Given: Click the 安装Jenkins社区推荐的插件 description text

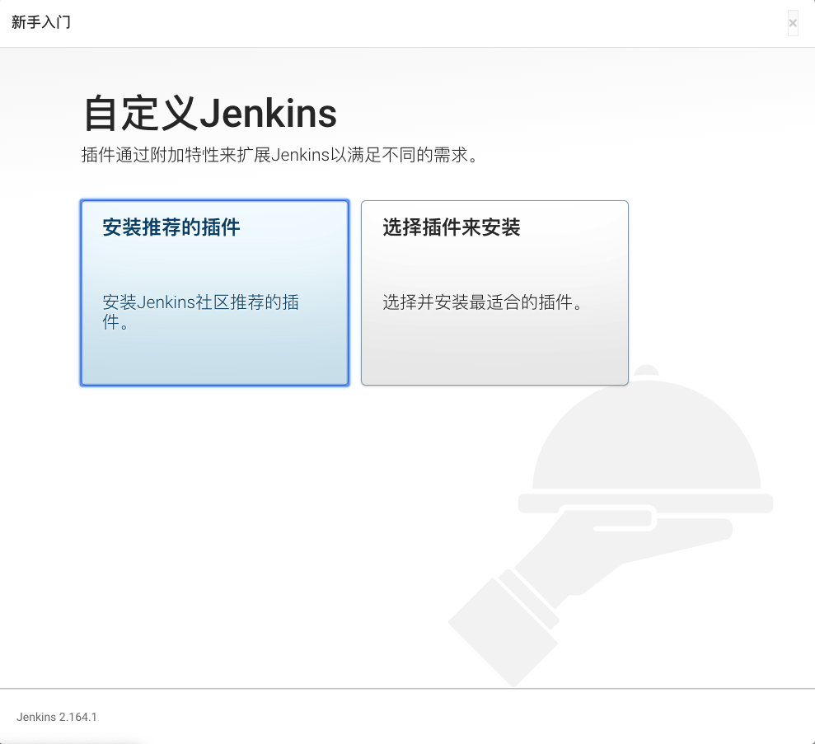Looking at the screenshot, I should (x=200, y=311).
